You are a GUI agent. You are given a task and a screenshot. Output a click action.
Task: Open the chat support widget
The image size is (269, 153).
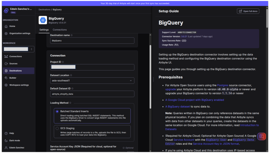(261, 137)
